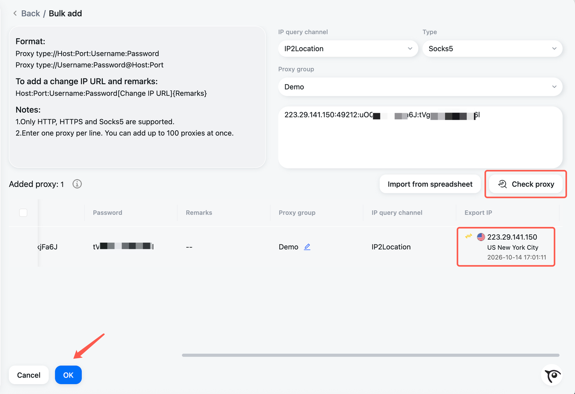Click the eye bird icon at bottom right
The image size is (575, 394).
(x=552, y=375)
